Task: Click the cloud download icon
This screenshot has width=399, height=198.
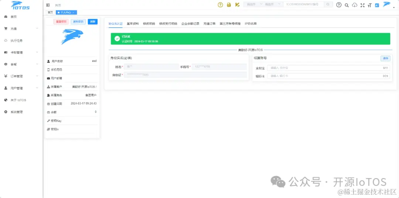Action: [355, 5]
